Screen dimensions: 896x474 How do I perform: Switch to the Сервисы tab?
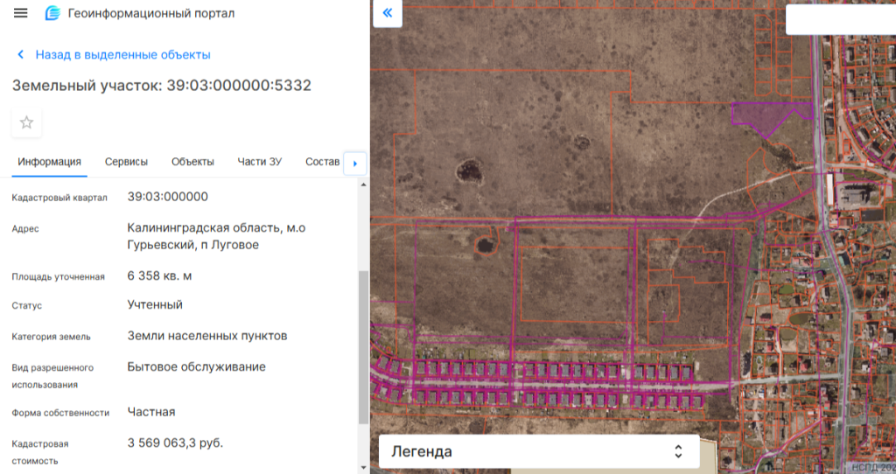pyautogui.click(x=126, y=162)
